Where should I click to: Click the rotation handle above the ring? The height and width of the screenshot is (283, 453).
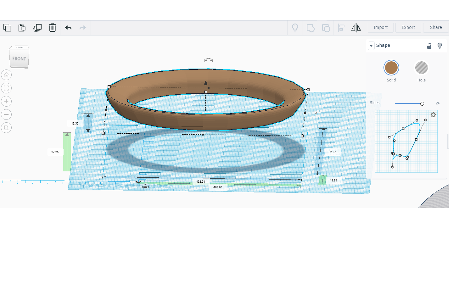point(209,60)
